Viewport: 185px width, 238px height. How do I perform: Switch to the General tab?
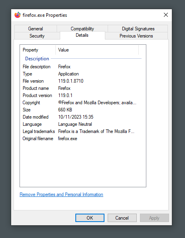coord(35,29)
